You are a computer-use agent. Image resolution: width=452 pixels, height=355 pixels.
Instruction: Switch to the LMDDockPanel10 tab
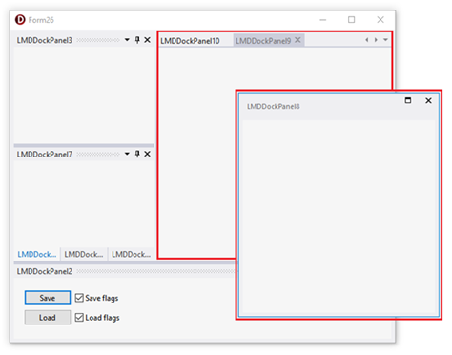pyautogui.click(x=190, y=41)
